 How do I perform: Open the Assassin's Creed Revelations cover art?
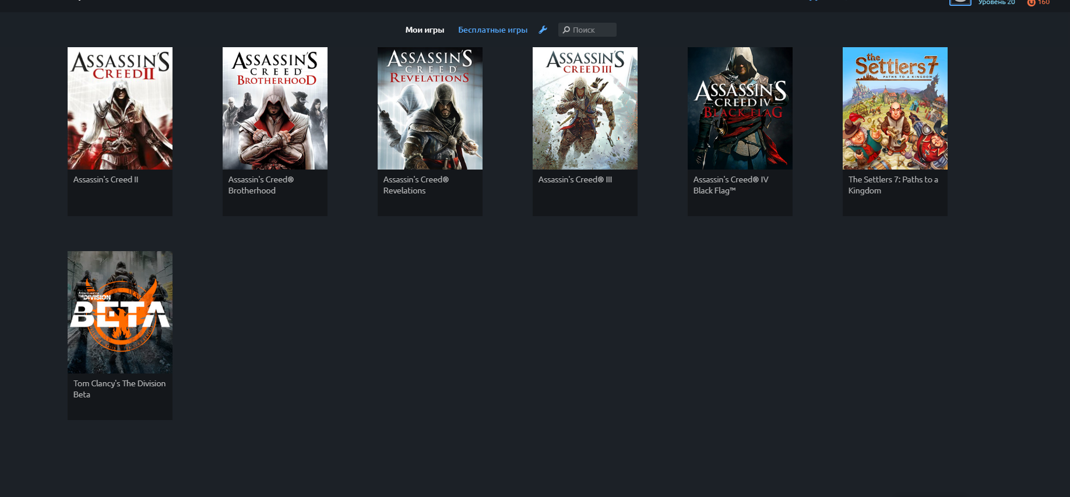(x=430, y=108)
